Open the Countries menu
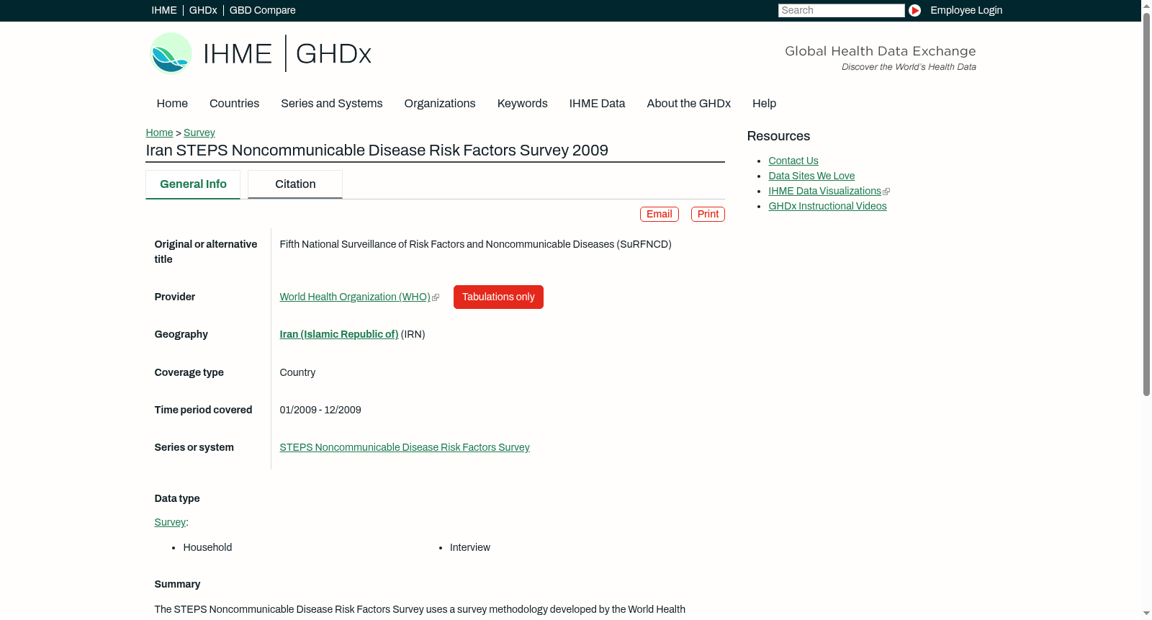 click(234, 104)
